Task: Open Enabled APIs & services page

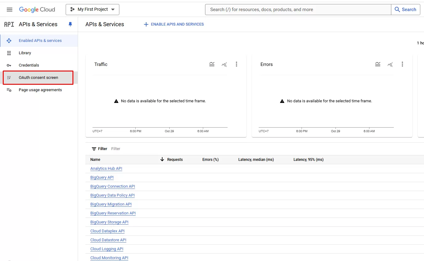Action: pyautogui.click(x=40, y=41)
